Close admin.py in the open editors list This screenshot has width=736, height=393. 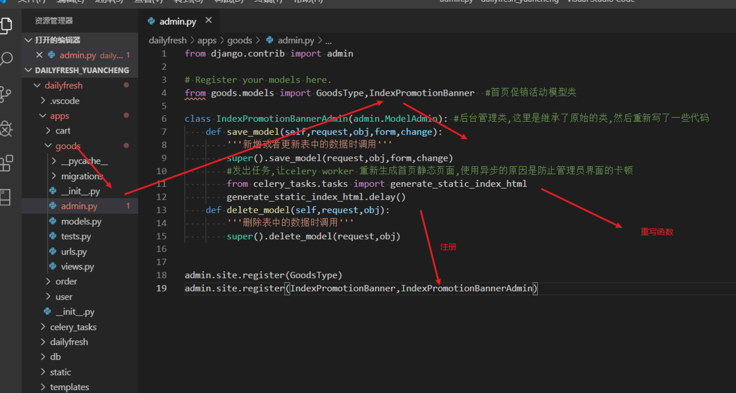(39, 55)
